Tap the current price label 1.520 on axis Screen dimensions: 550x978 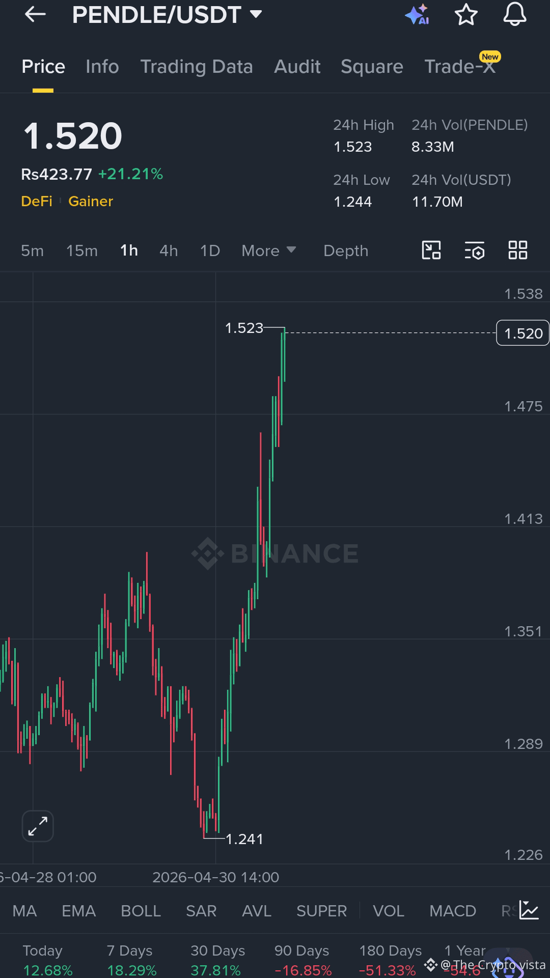522,333
